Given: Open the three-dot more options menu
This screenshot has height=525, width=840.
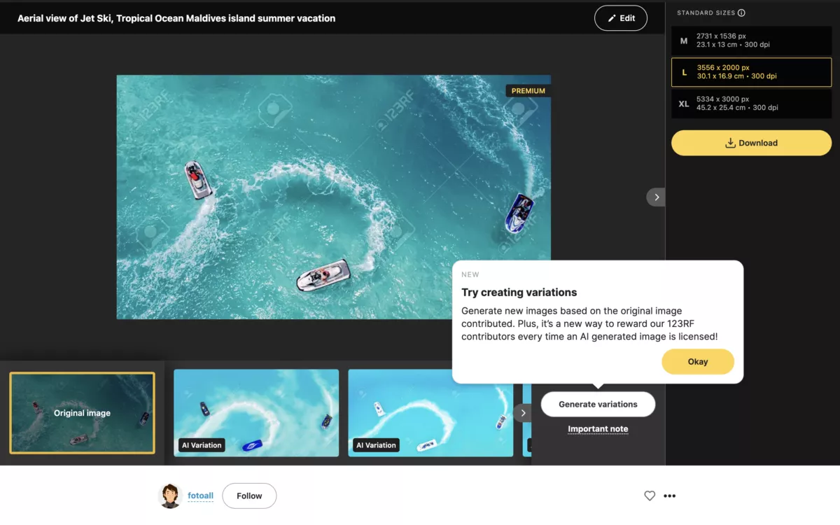Looking at the screenshot, I should click(670, 496).
